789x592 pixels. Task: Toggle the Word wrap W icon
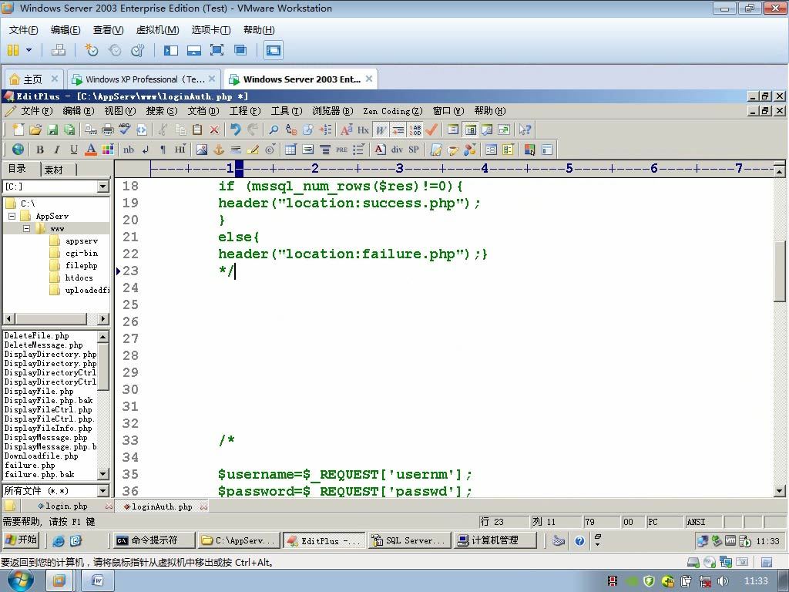(x=381, y=129)
